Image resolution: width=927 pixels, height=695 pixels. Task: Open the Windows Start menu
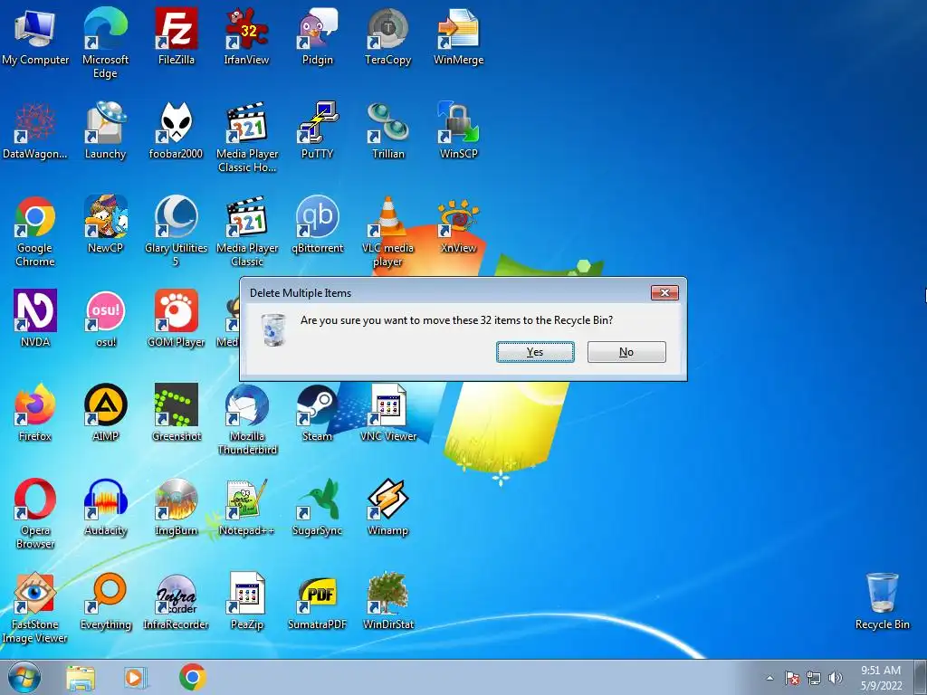(24, 678)
